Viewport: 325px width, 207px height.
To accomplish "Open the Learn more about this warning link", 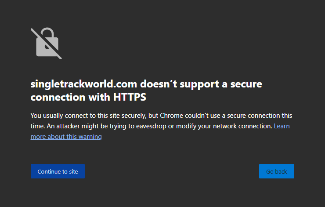I will 66,137.
